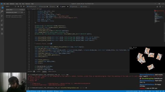Click the bottom bean sprite in the game window
This screenshot has height=92, width=165.
click(x=151, y=67)
